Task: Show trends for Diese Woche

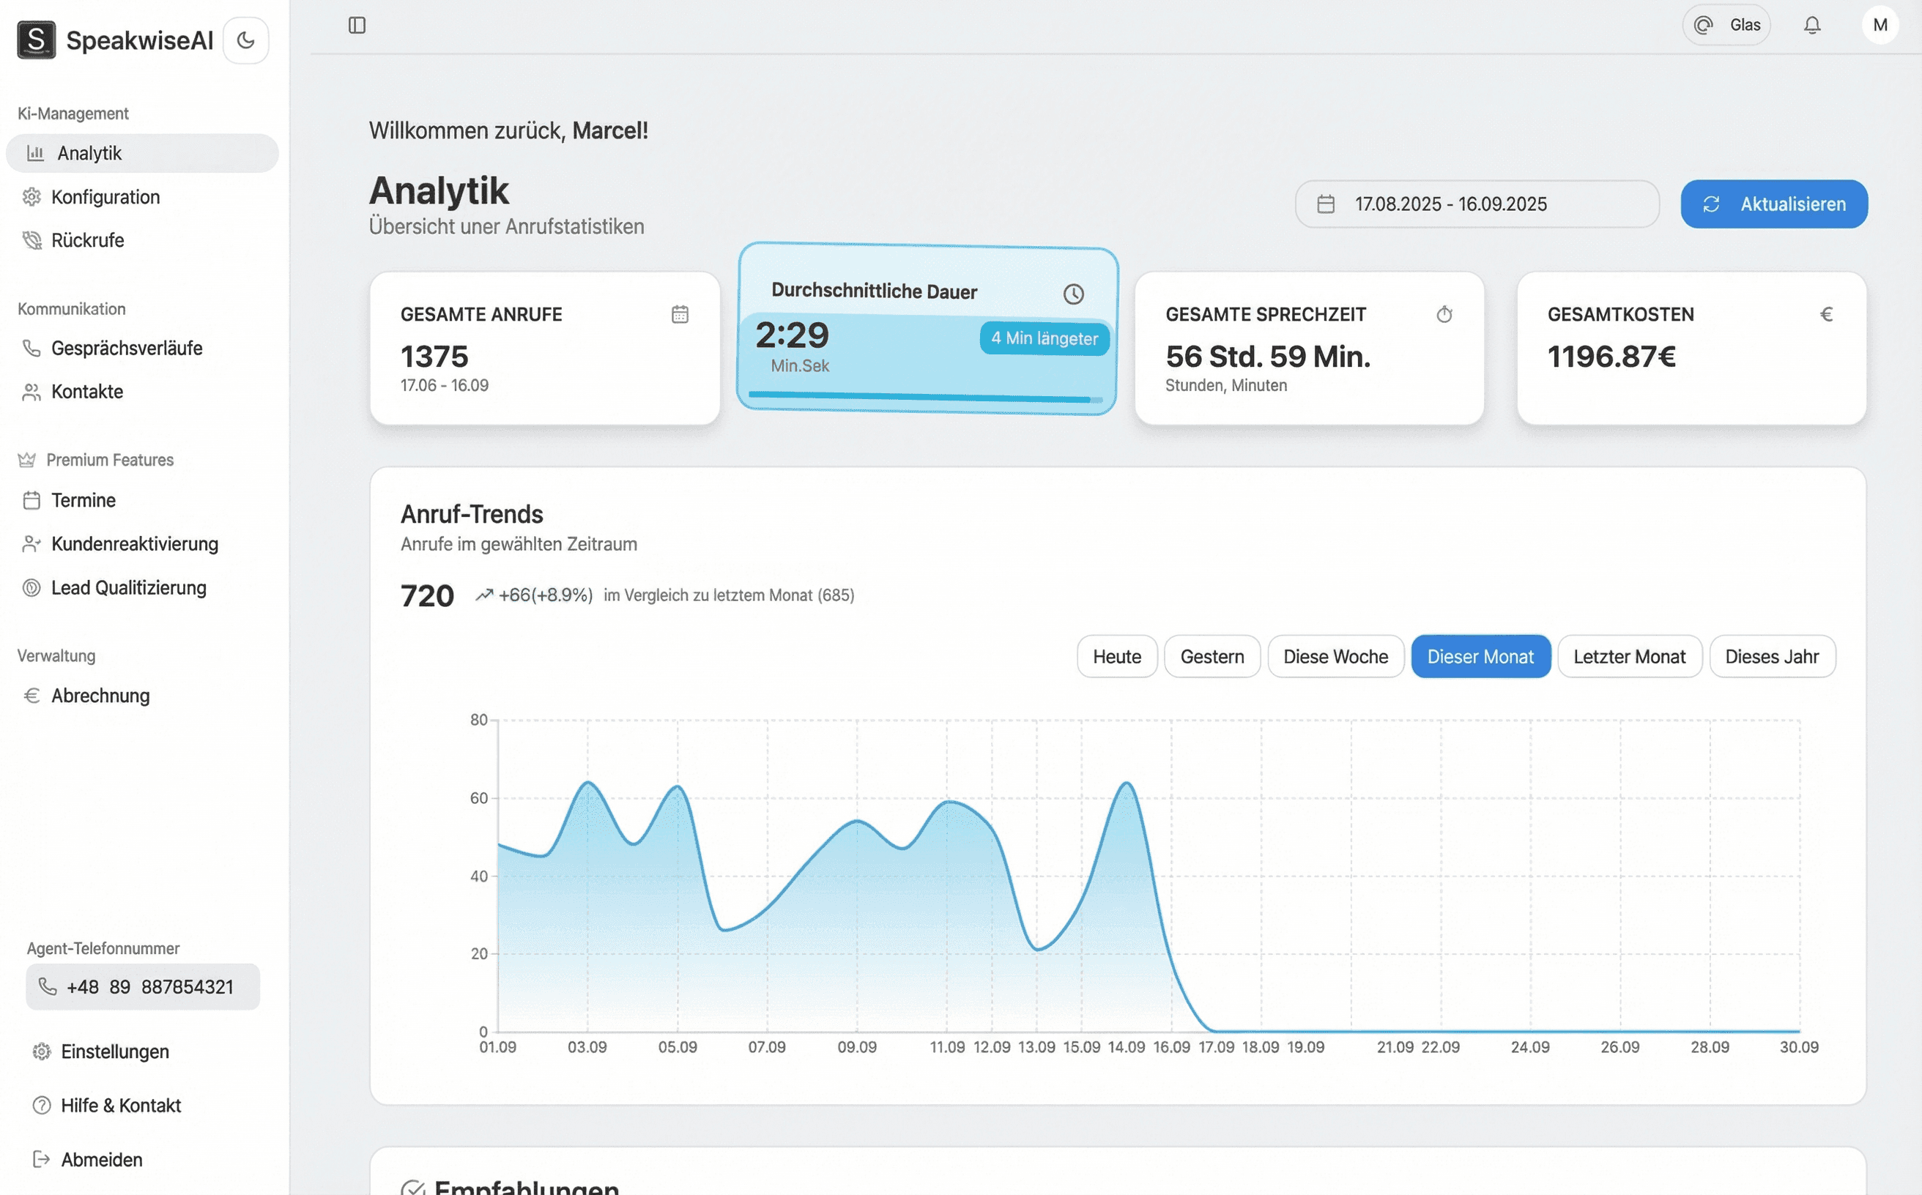Action: tap(1335, 657)
